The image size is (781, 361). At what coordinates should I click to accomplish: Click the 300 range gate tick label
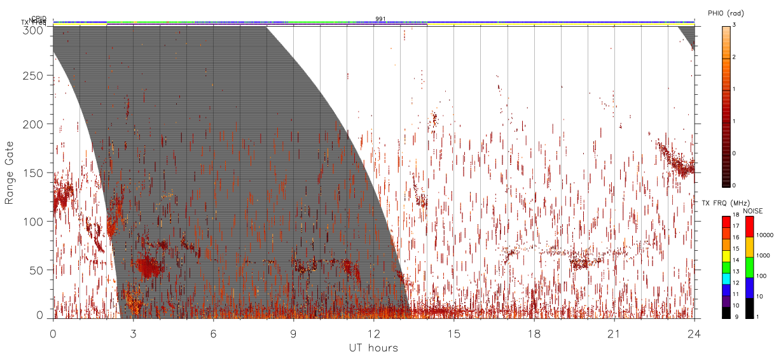pyautogui.click(x=34, y=30)
